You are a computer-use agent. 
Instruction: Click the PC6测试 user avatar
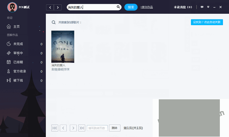click(12, 7)
